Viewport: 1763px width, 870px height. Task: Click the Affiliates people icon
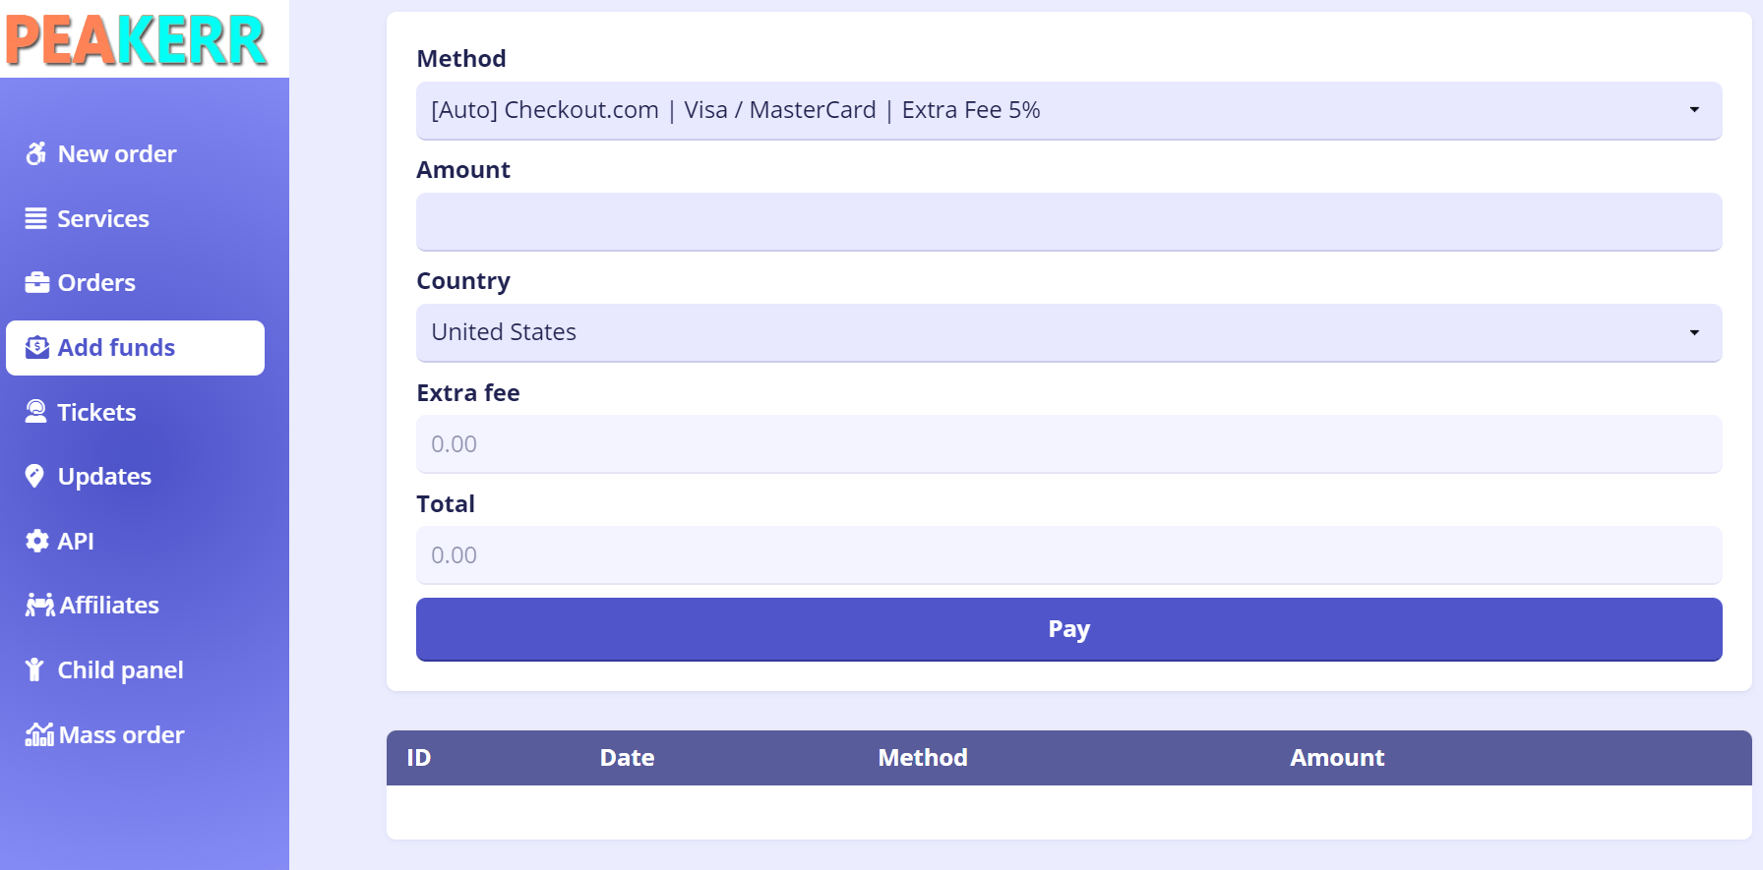click(39, 606)
